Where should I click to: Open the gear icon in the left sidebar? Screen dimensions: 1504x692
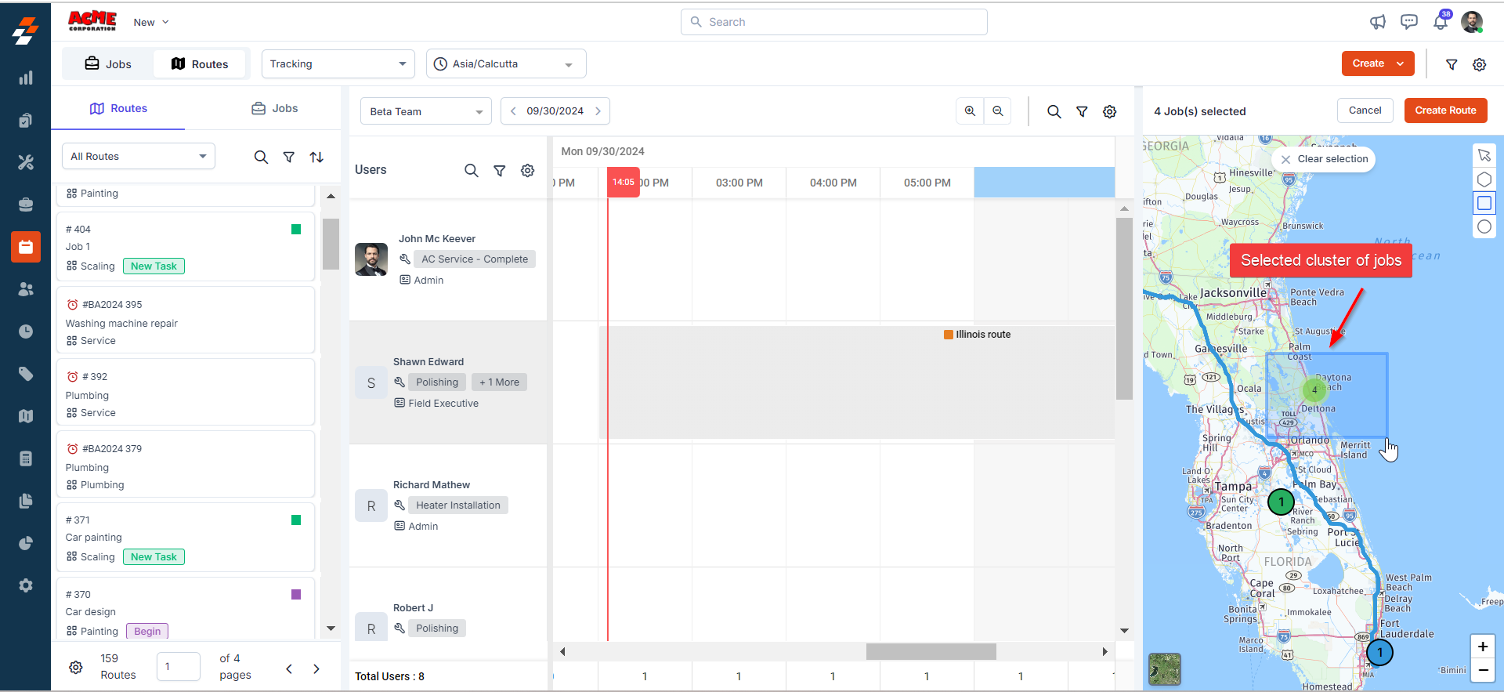click(x=26, y=585)
